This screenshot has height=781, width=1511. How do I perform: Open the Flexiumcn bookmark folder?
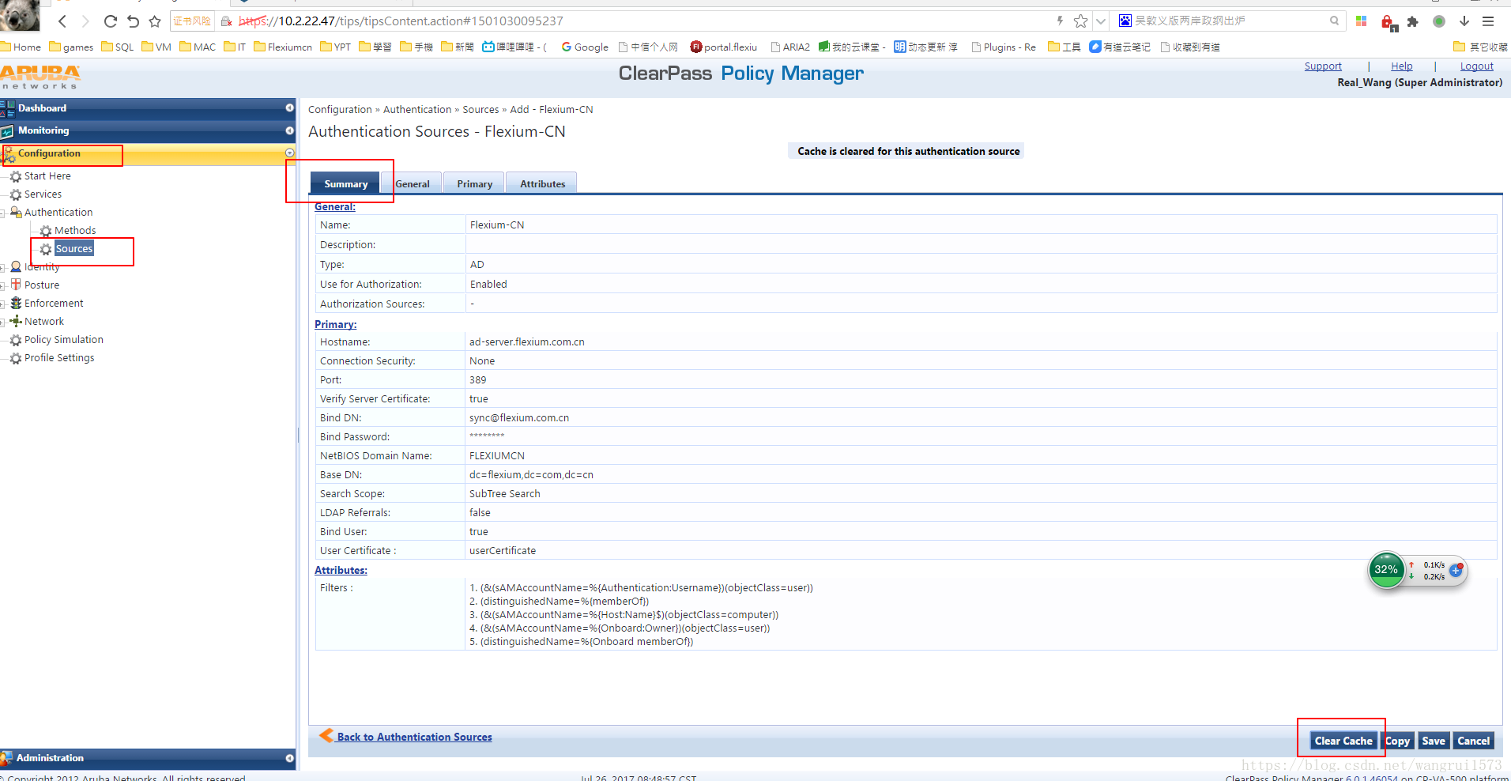tap(283, 47)
